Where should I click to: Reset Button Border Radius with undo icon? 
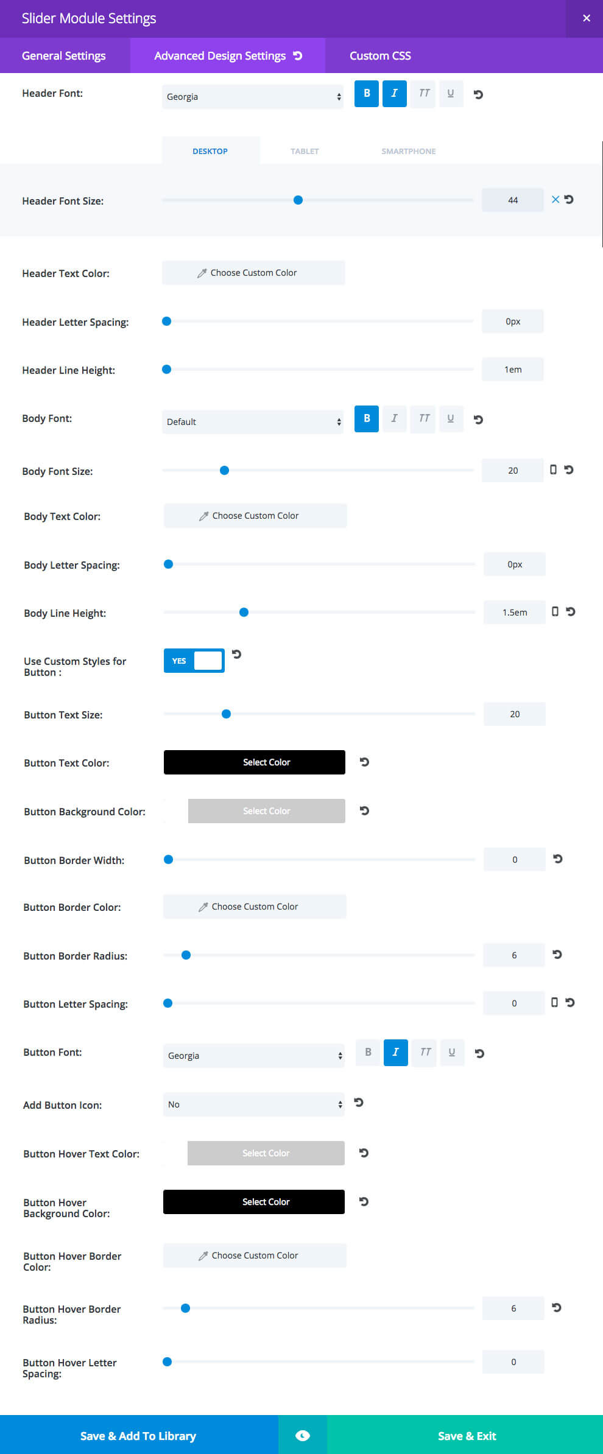[x=557, y=954]
